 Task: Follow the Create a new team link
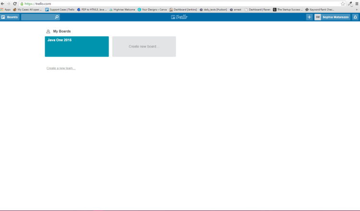(61, 69)
